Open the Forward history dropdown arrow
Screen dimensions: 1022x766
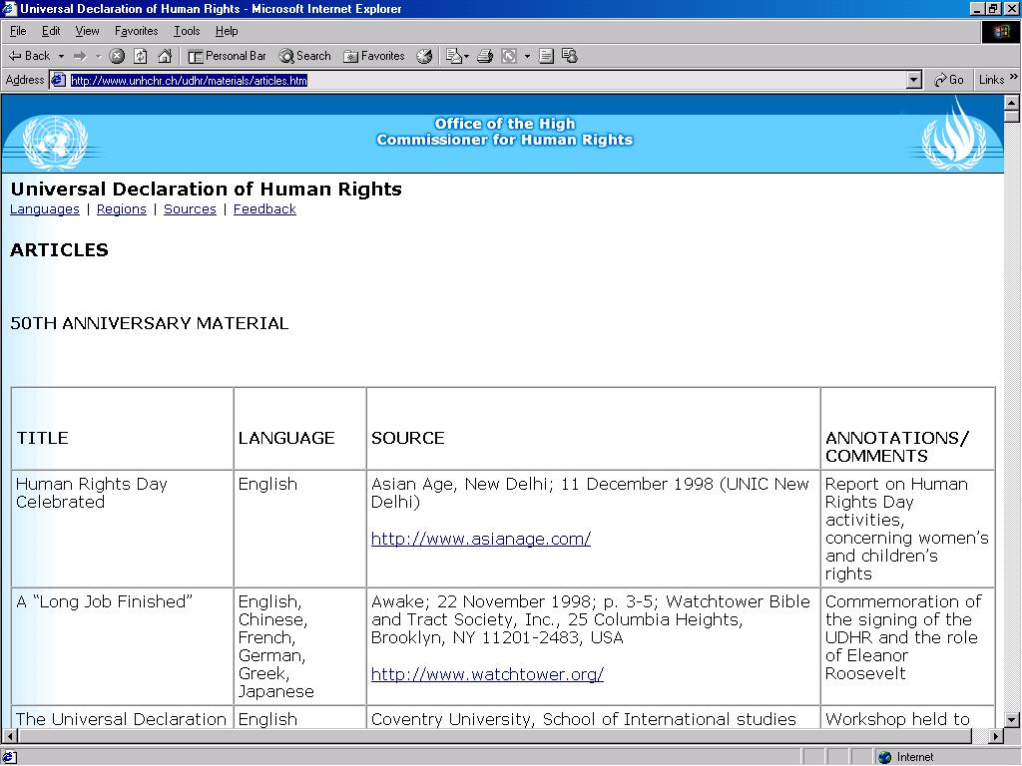tap(99, 56)
